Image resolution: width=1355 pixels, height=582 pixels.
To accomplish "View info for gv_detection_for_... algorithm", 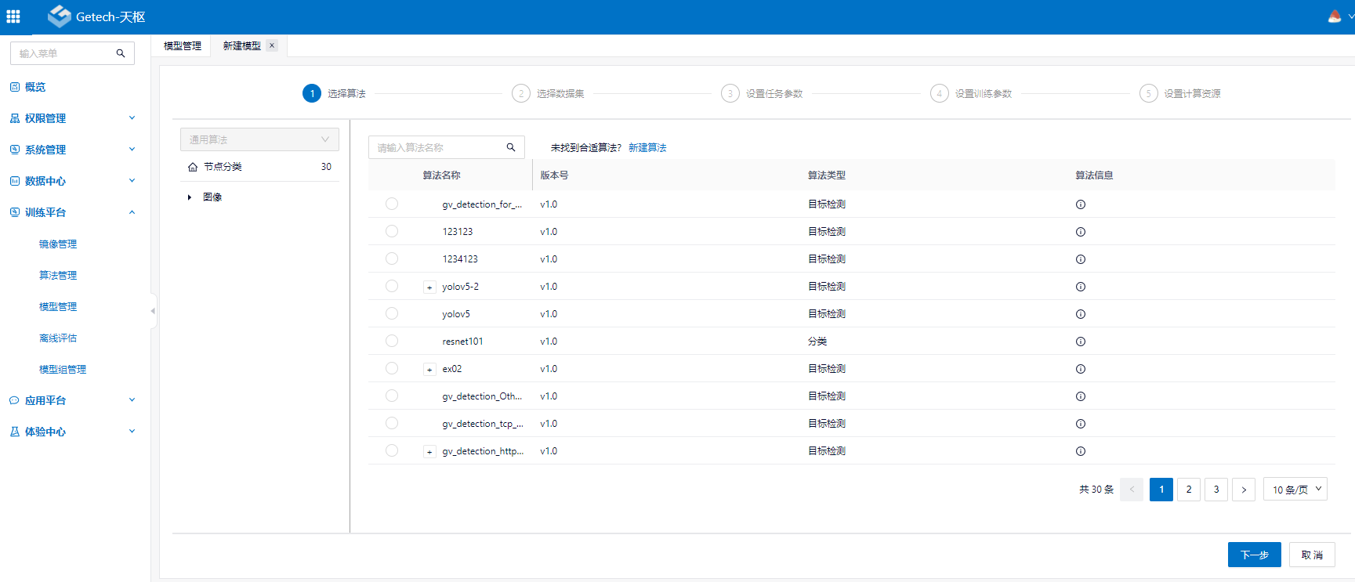I will pos(1081,204).
